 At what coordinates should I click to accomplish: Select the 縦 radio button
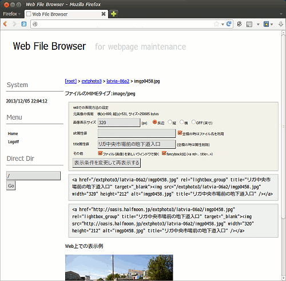tap(170, 122)
